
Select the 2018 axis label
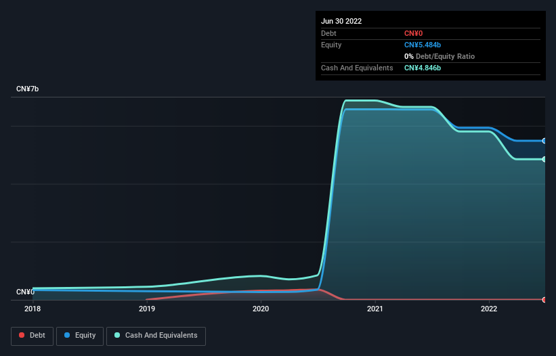[33, 309]
